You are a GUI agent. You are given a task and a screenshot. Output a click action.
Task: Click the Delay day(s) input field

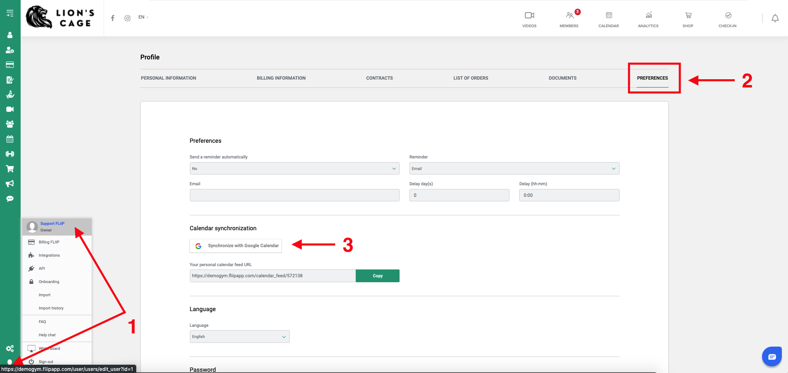pos(459,195)
